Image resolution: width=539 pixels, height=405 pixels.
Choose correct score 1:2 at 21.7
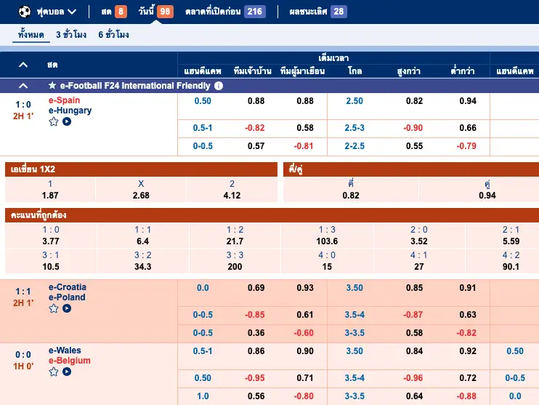(x=235, y=236)
